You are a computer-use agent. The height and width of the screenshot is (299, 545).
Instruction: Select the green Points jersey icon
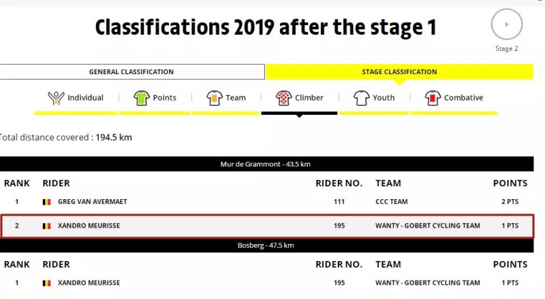coord(142,98)
